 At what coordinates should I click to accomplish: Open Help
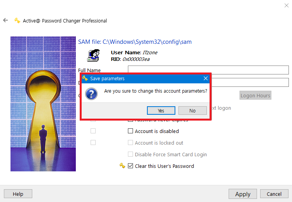click(x=18, y=194)
